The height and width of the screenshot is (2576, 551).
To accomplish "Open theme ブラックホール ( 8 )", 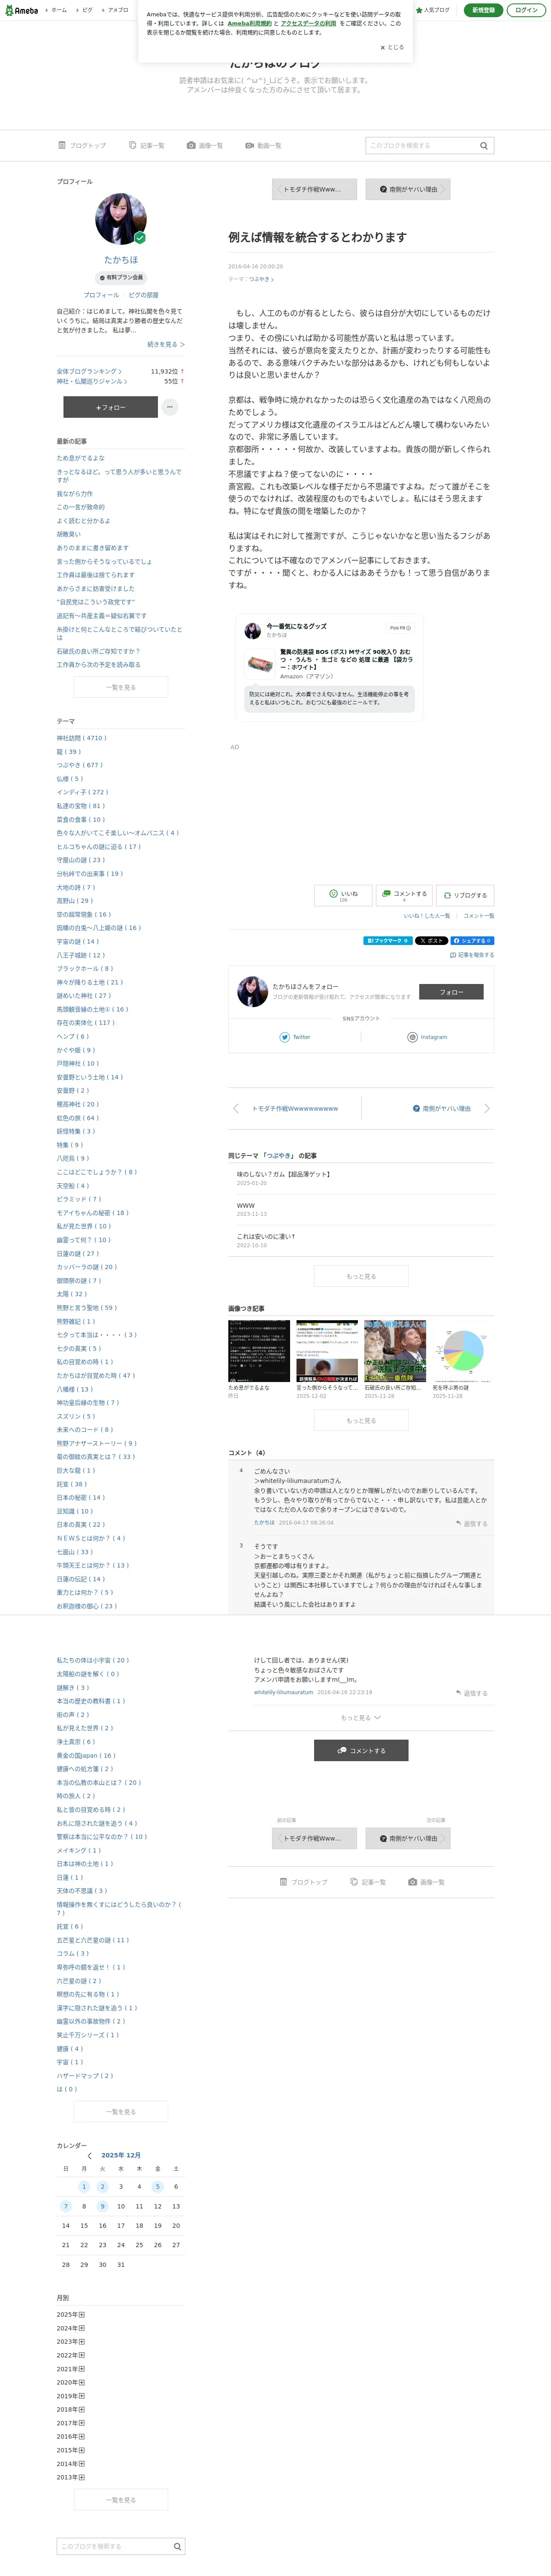I will (85, 969).
